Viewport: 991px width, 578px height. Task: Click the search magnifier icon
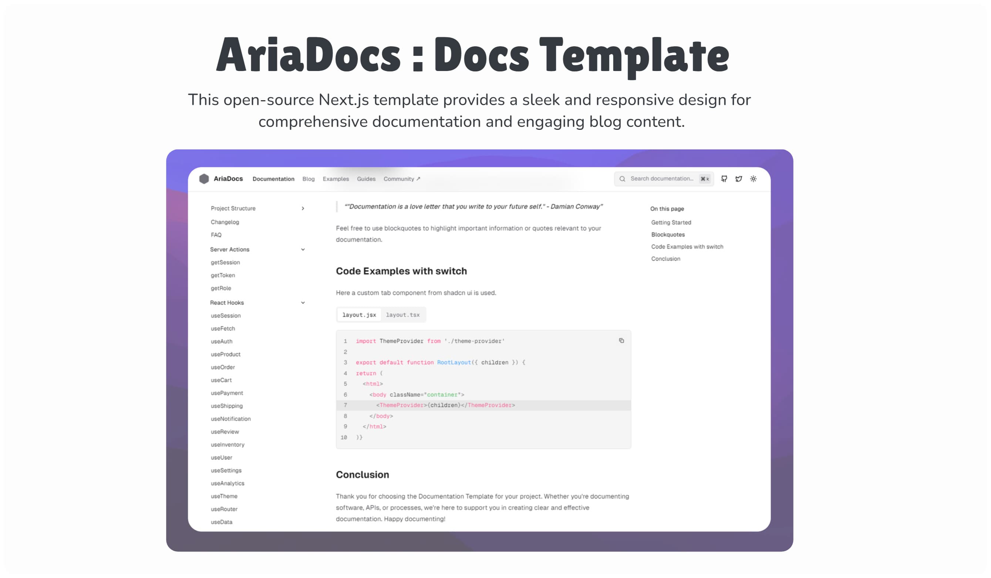pos(623,179)
